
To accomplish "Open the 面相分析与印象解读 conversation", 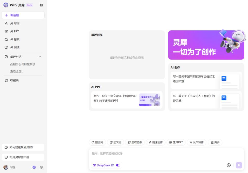I will 23,64.
